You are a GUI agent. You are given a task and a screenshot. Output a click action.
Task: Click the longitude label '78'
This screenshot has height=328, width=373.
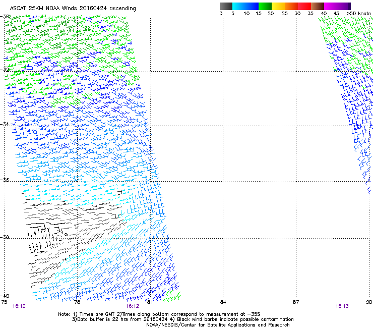(77, 302)
